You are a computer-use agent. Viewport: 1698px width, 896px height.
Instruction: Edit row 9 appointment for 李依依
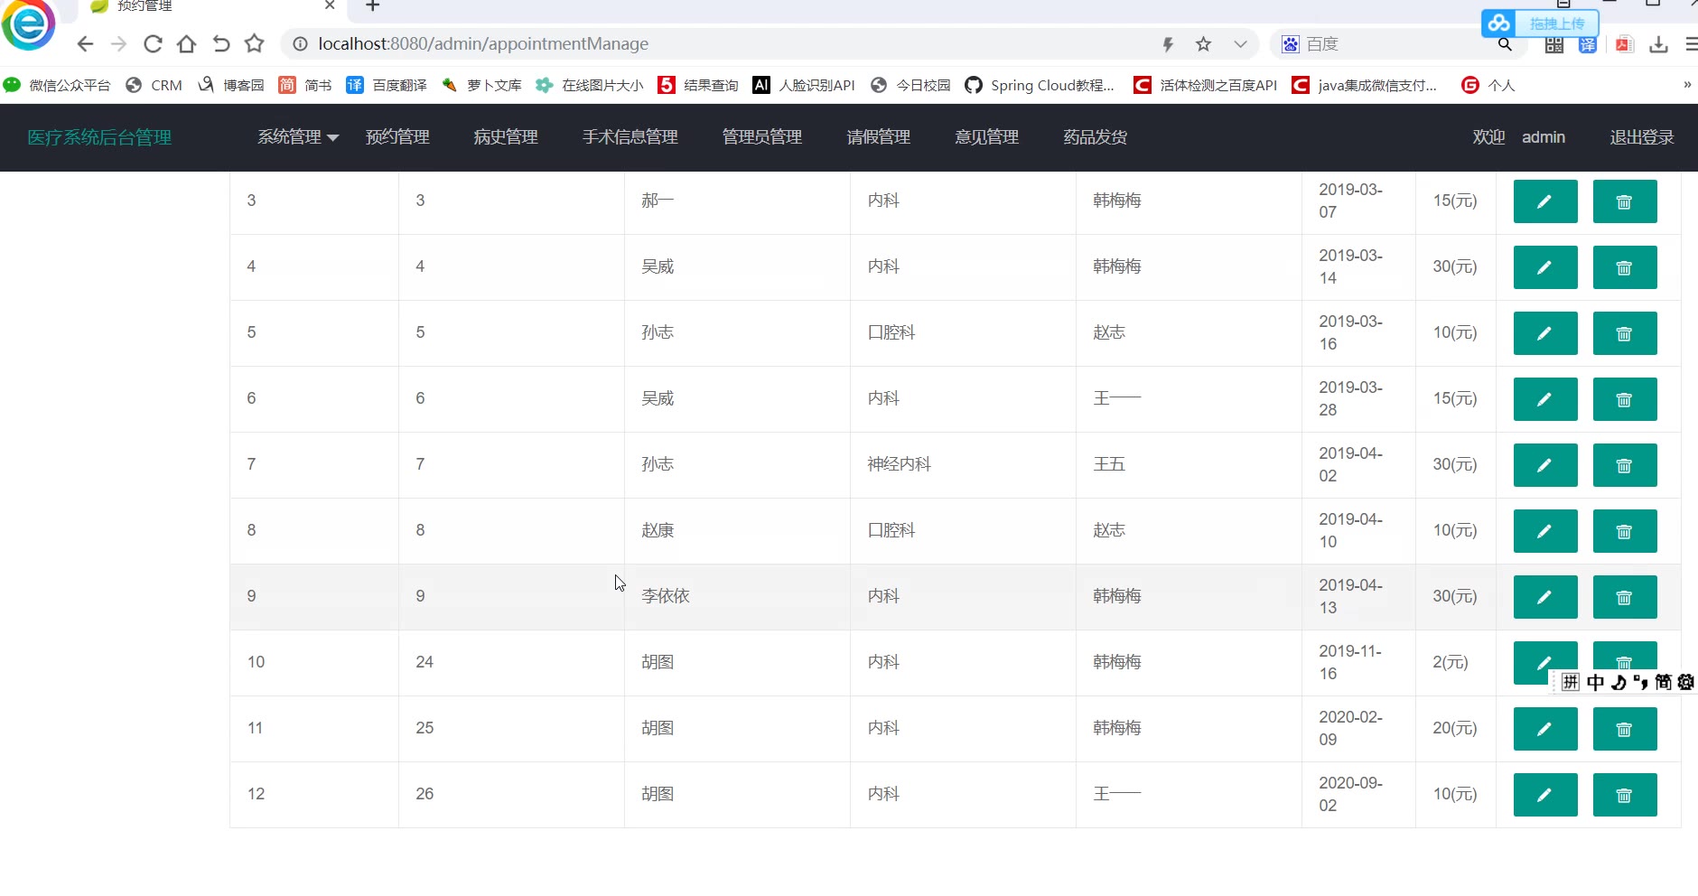coord(1545,597)
